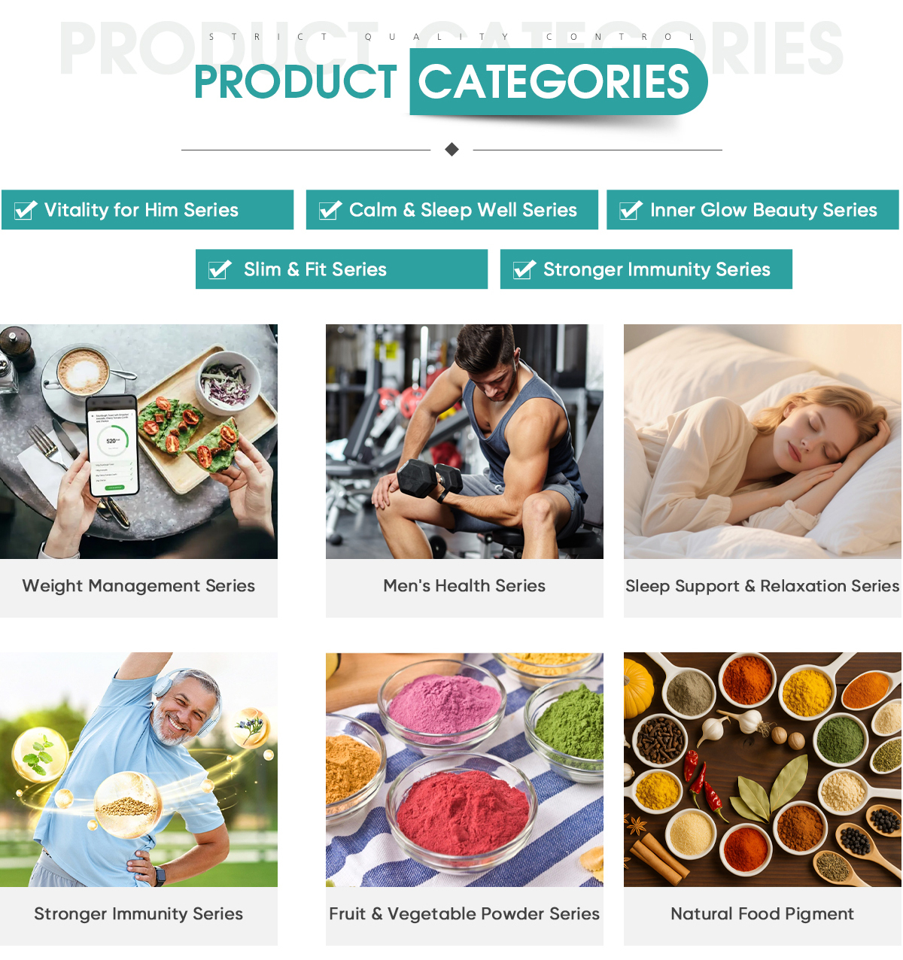Image resolution: width=903 pixels, height=960 pixels.
Task: Open the gym man lifting dumbbell photo
Action: coord(464,442)
